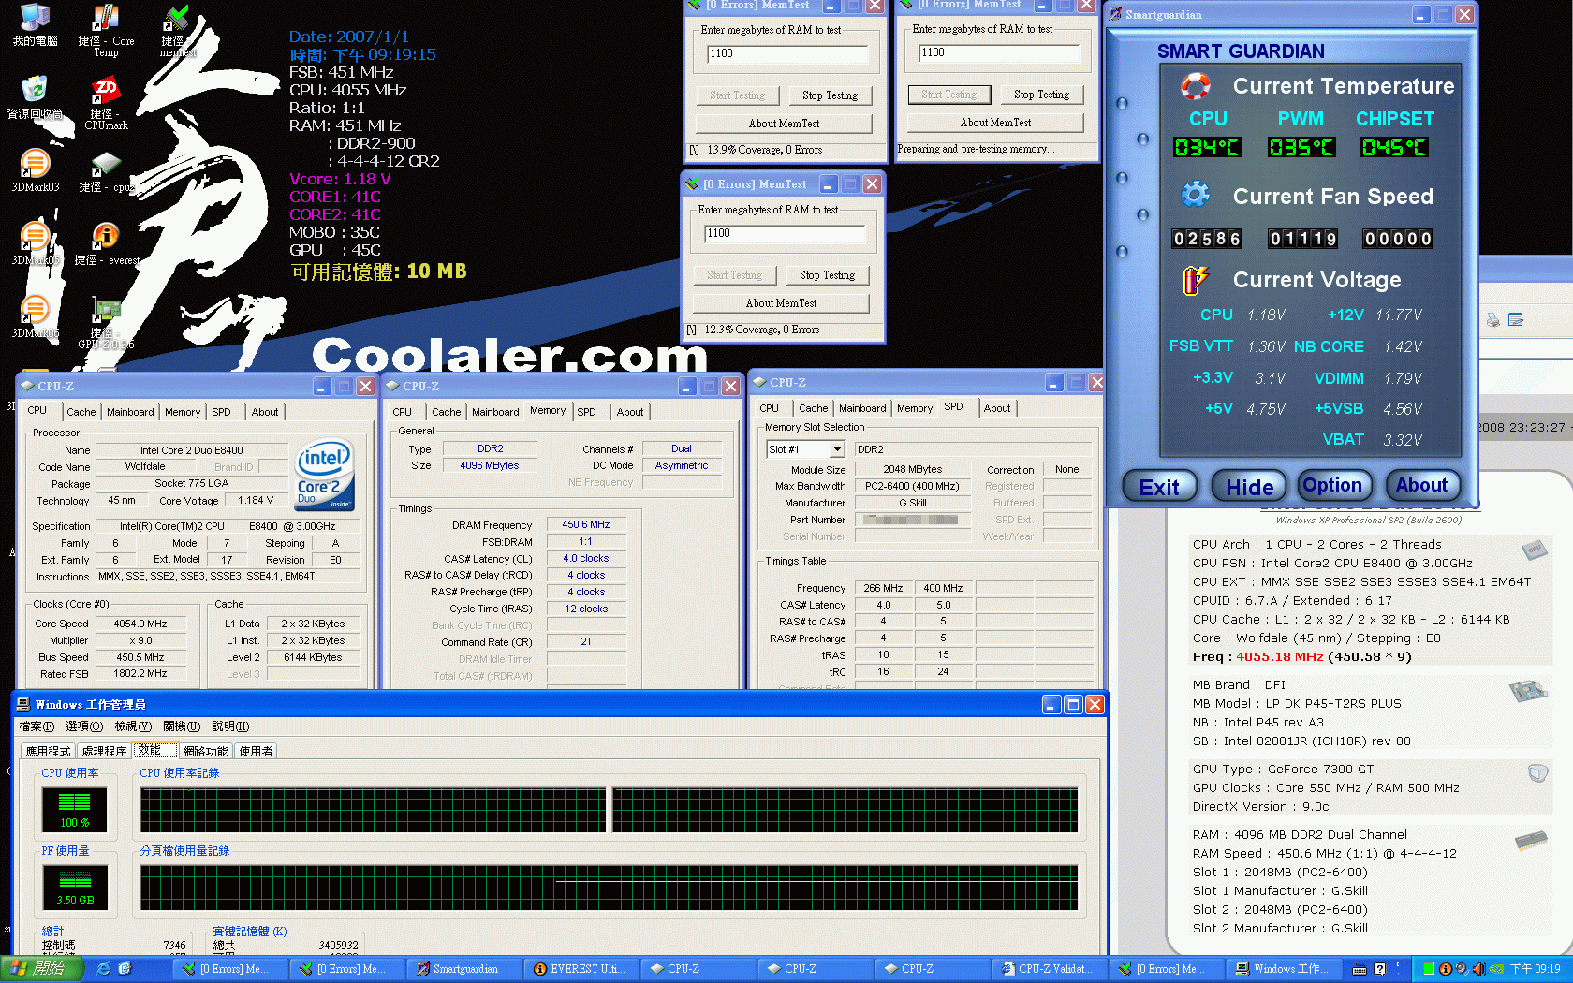Screen dimensions: 1573x983
Task: Click Exit button in Smart Guardian
Action: pyautogui.click(x=1159, y=487)
